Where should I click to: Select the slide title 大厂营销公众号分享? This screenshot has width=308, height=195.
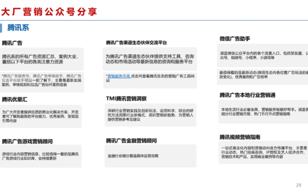pos(49,11)
